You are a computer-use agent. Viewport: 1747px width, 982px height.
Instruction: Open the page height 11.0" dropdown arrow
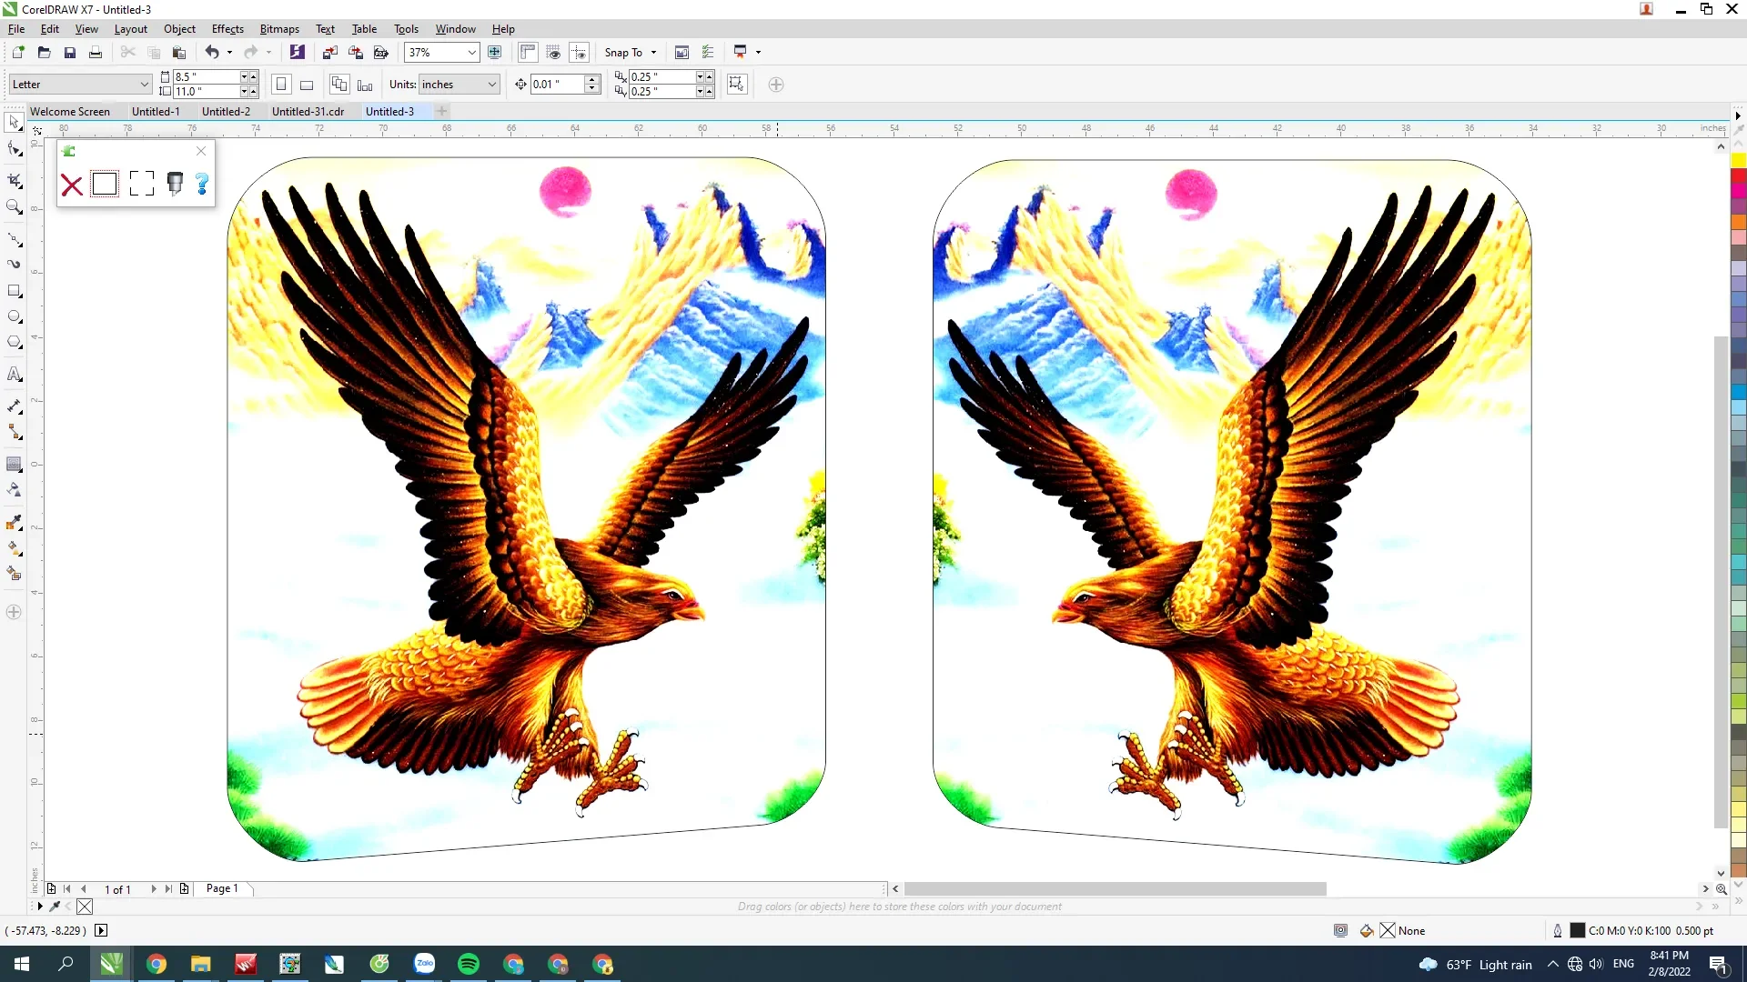coord(244,92)
